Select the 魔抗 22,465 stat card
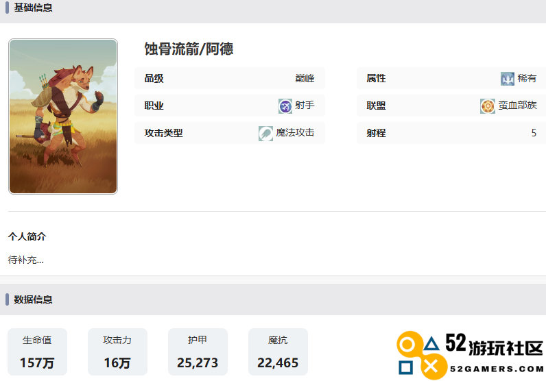The height and width of the screenshot is (381, 546). [x=278, y=352]
